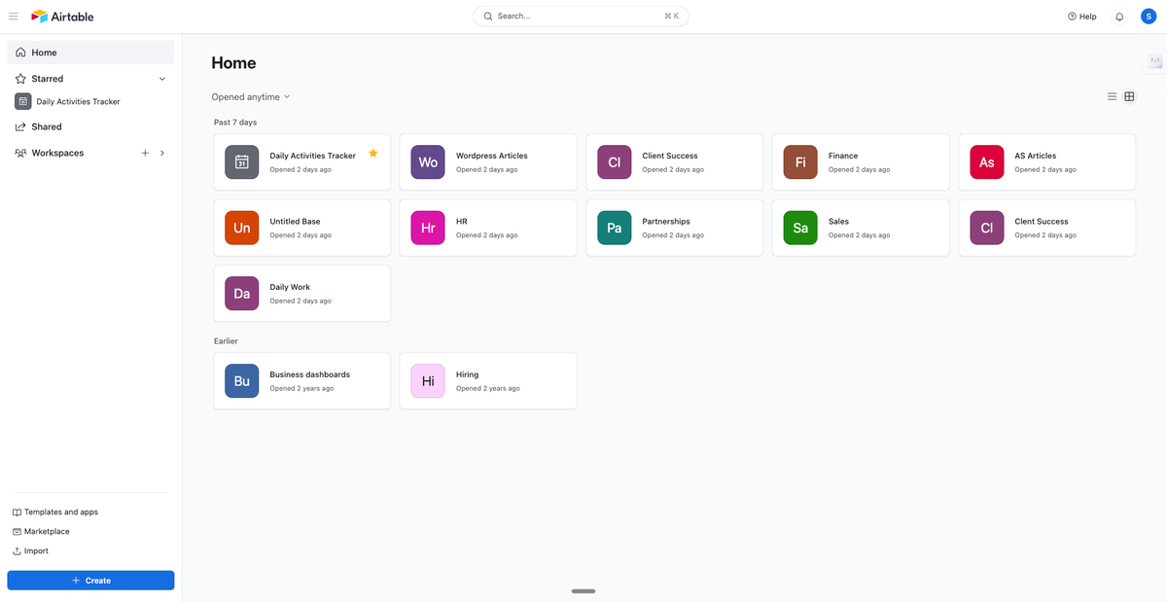The height and width of the screenshot is (602, 1167).
Task: Select Shared in the sidebar
Action: (43, 126)
